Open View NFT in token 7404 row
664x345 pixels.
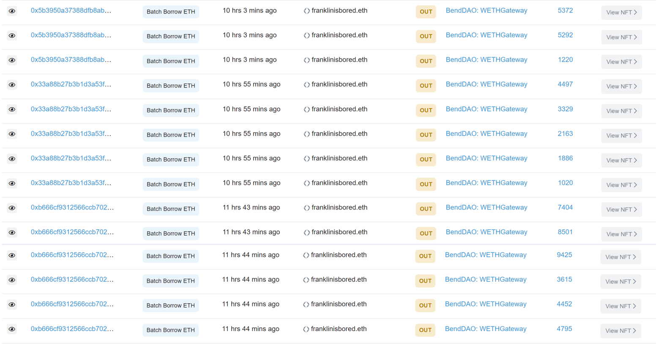(621, 209)
